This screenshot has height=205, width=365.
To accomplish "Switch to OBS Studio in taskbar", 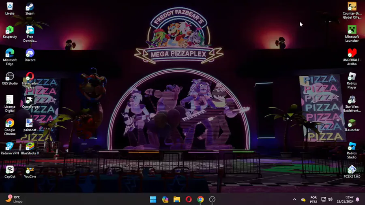I will click(212, 199).
